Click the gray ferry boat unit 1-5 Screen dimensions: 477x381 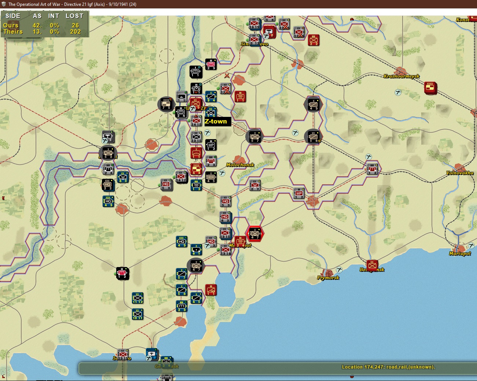pos(182,97)
